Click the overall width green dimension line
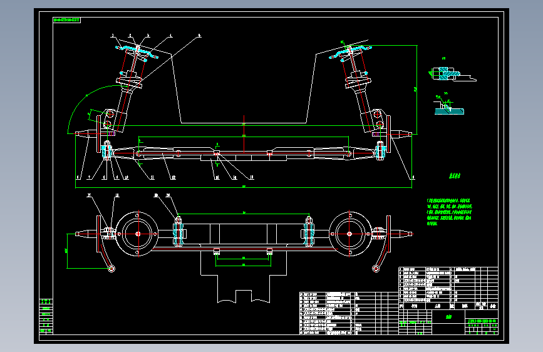543x352 pixels. [x=244, y=187]
